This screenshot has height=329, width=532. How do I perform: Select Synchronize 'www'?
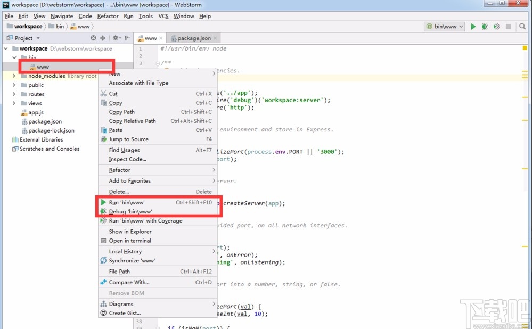tap(158, 261)
